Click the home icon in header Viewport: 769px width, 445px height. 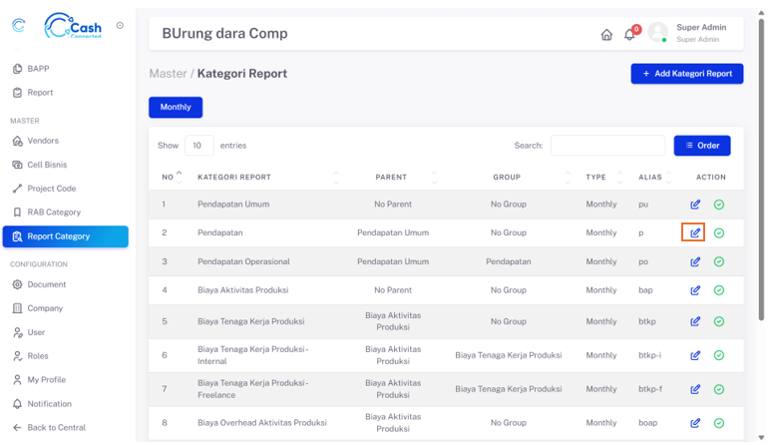coord(606,34)
